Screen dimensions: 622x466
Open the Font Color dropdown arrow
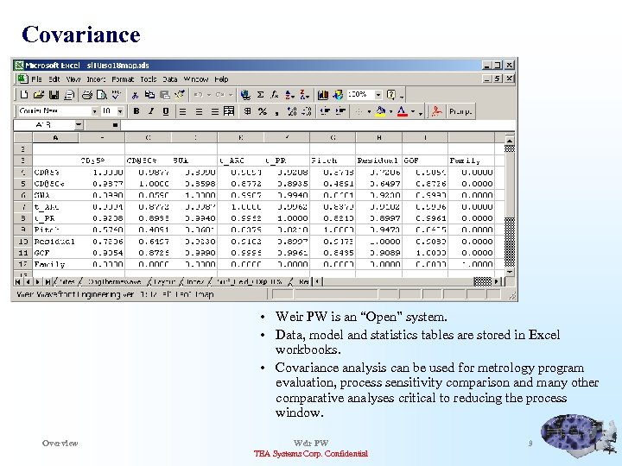(413, 111)
